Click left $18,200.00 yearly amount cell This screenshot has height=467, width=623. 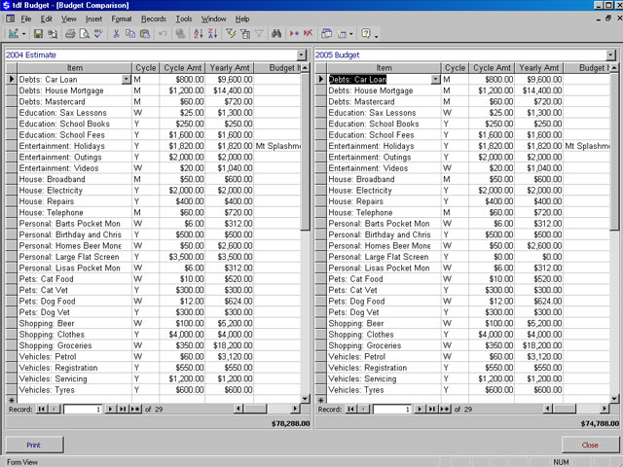pyautogui.click(x=230, y=345)
